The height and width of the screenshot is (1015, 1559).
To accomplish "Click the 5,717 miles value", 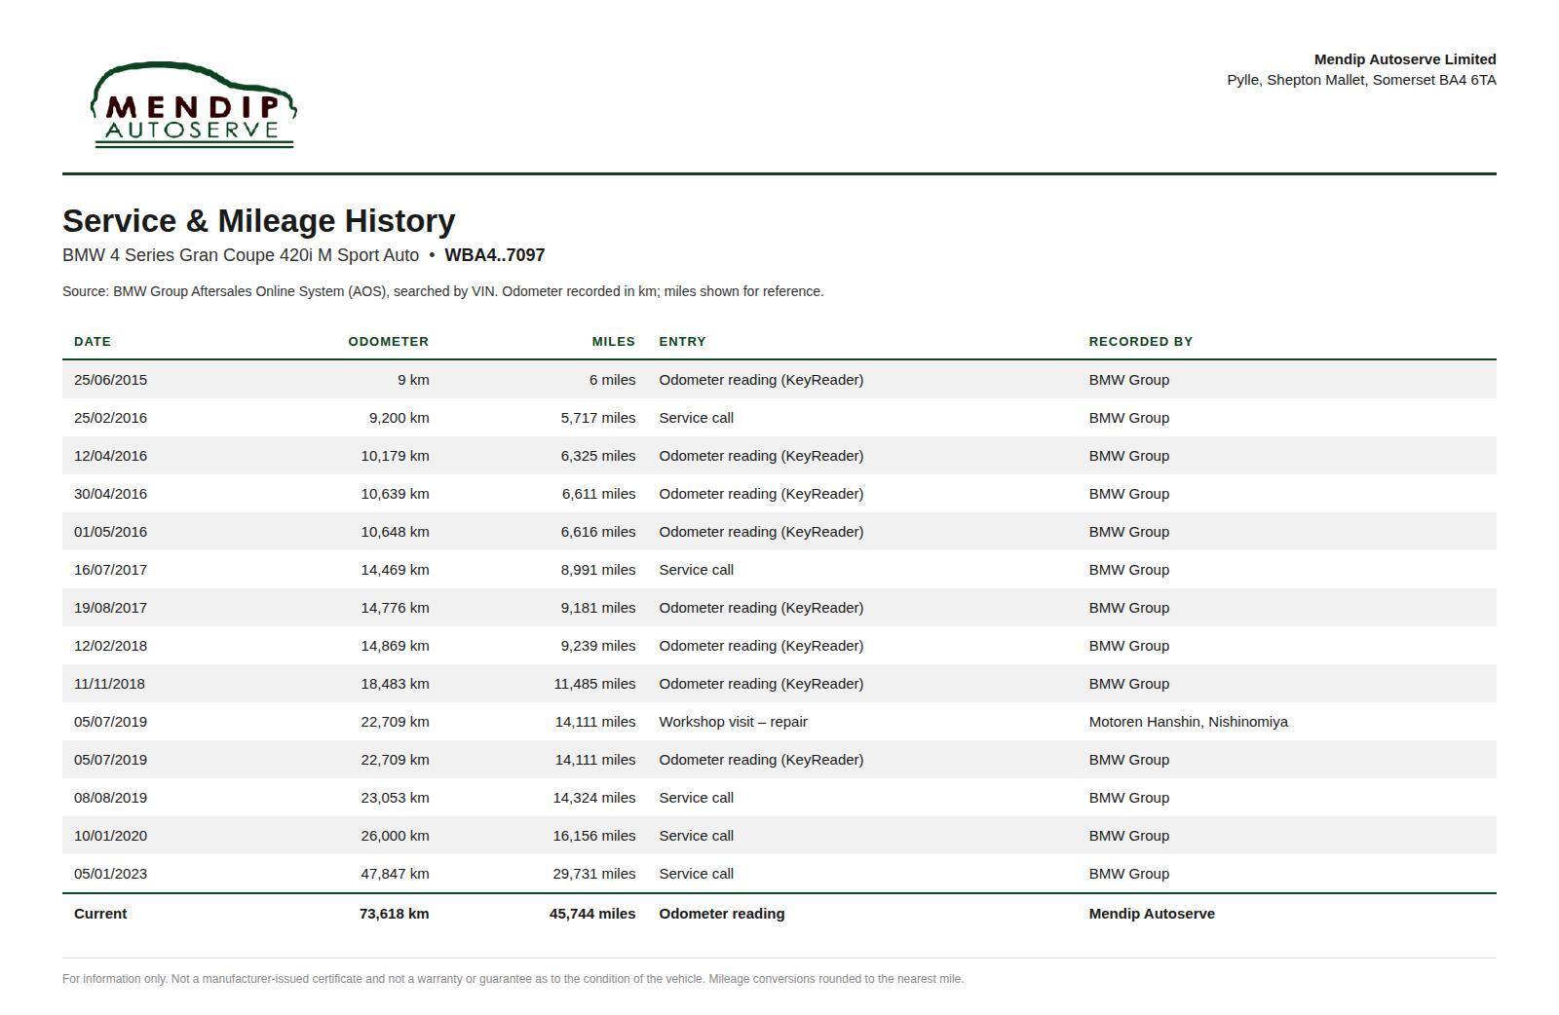I will coord(598,418).
